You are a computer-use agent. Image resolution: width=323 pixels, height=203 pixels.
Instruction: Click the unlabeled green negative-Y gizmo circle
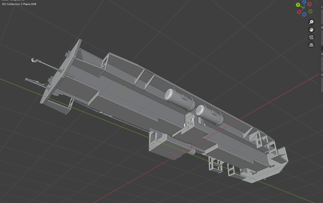point(310,11)
